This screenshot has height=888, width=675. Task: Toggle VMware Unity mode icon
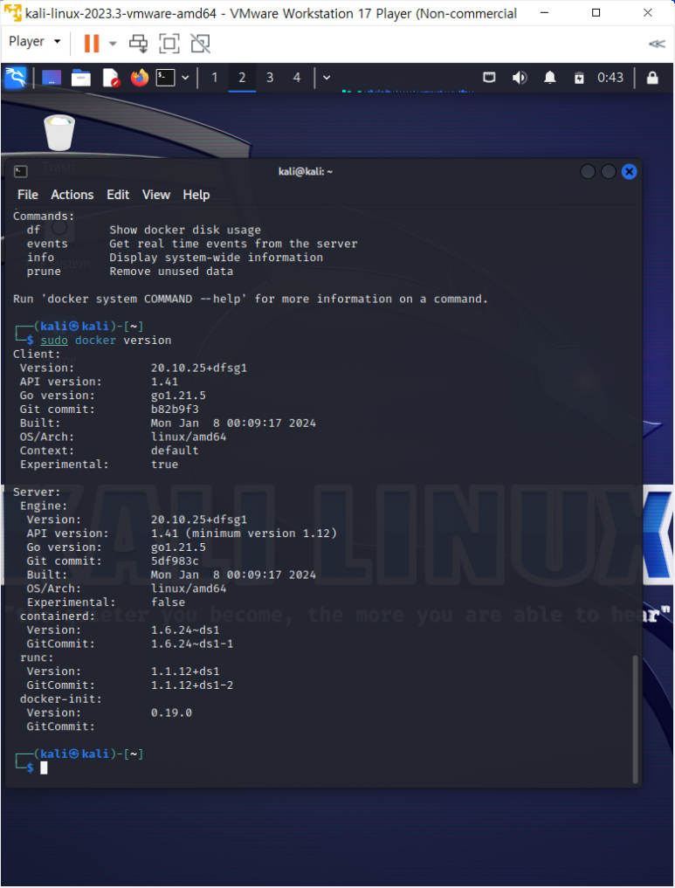coord(200,43)
